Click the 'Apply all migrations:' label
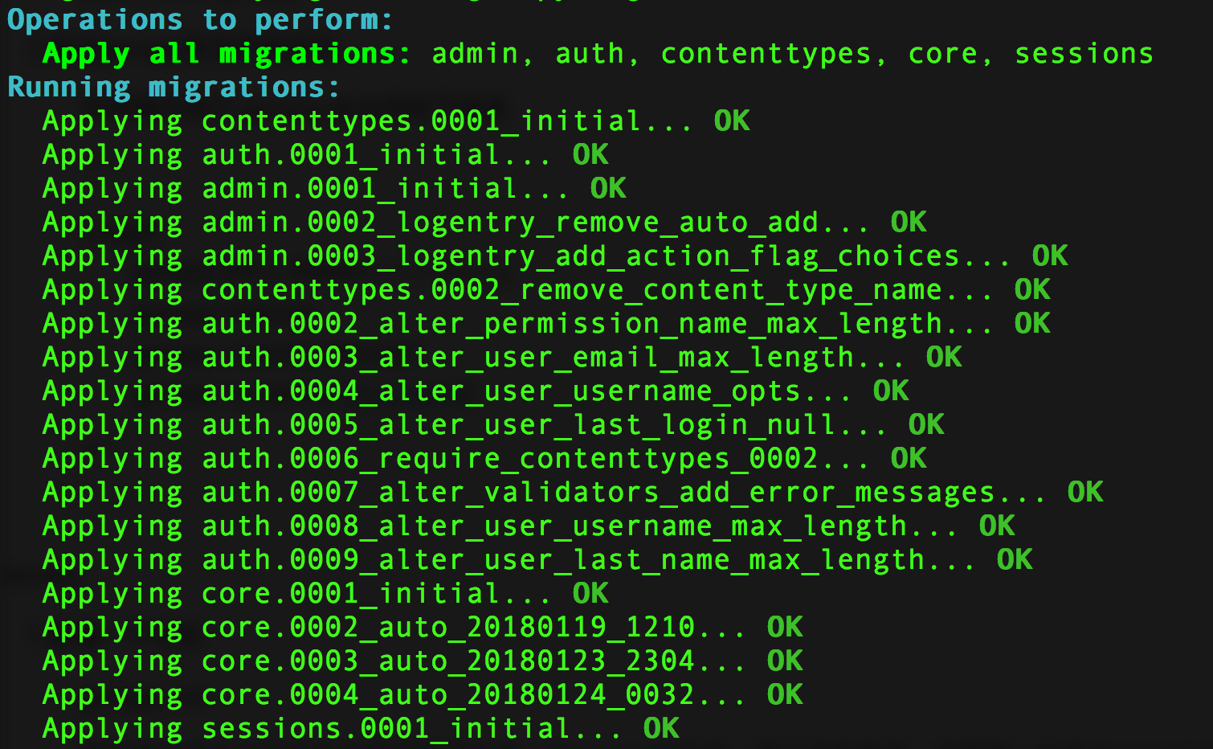This screenshot has width=1213, height=749. tap(227, 53)
